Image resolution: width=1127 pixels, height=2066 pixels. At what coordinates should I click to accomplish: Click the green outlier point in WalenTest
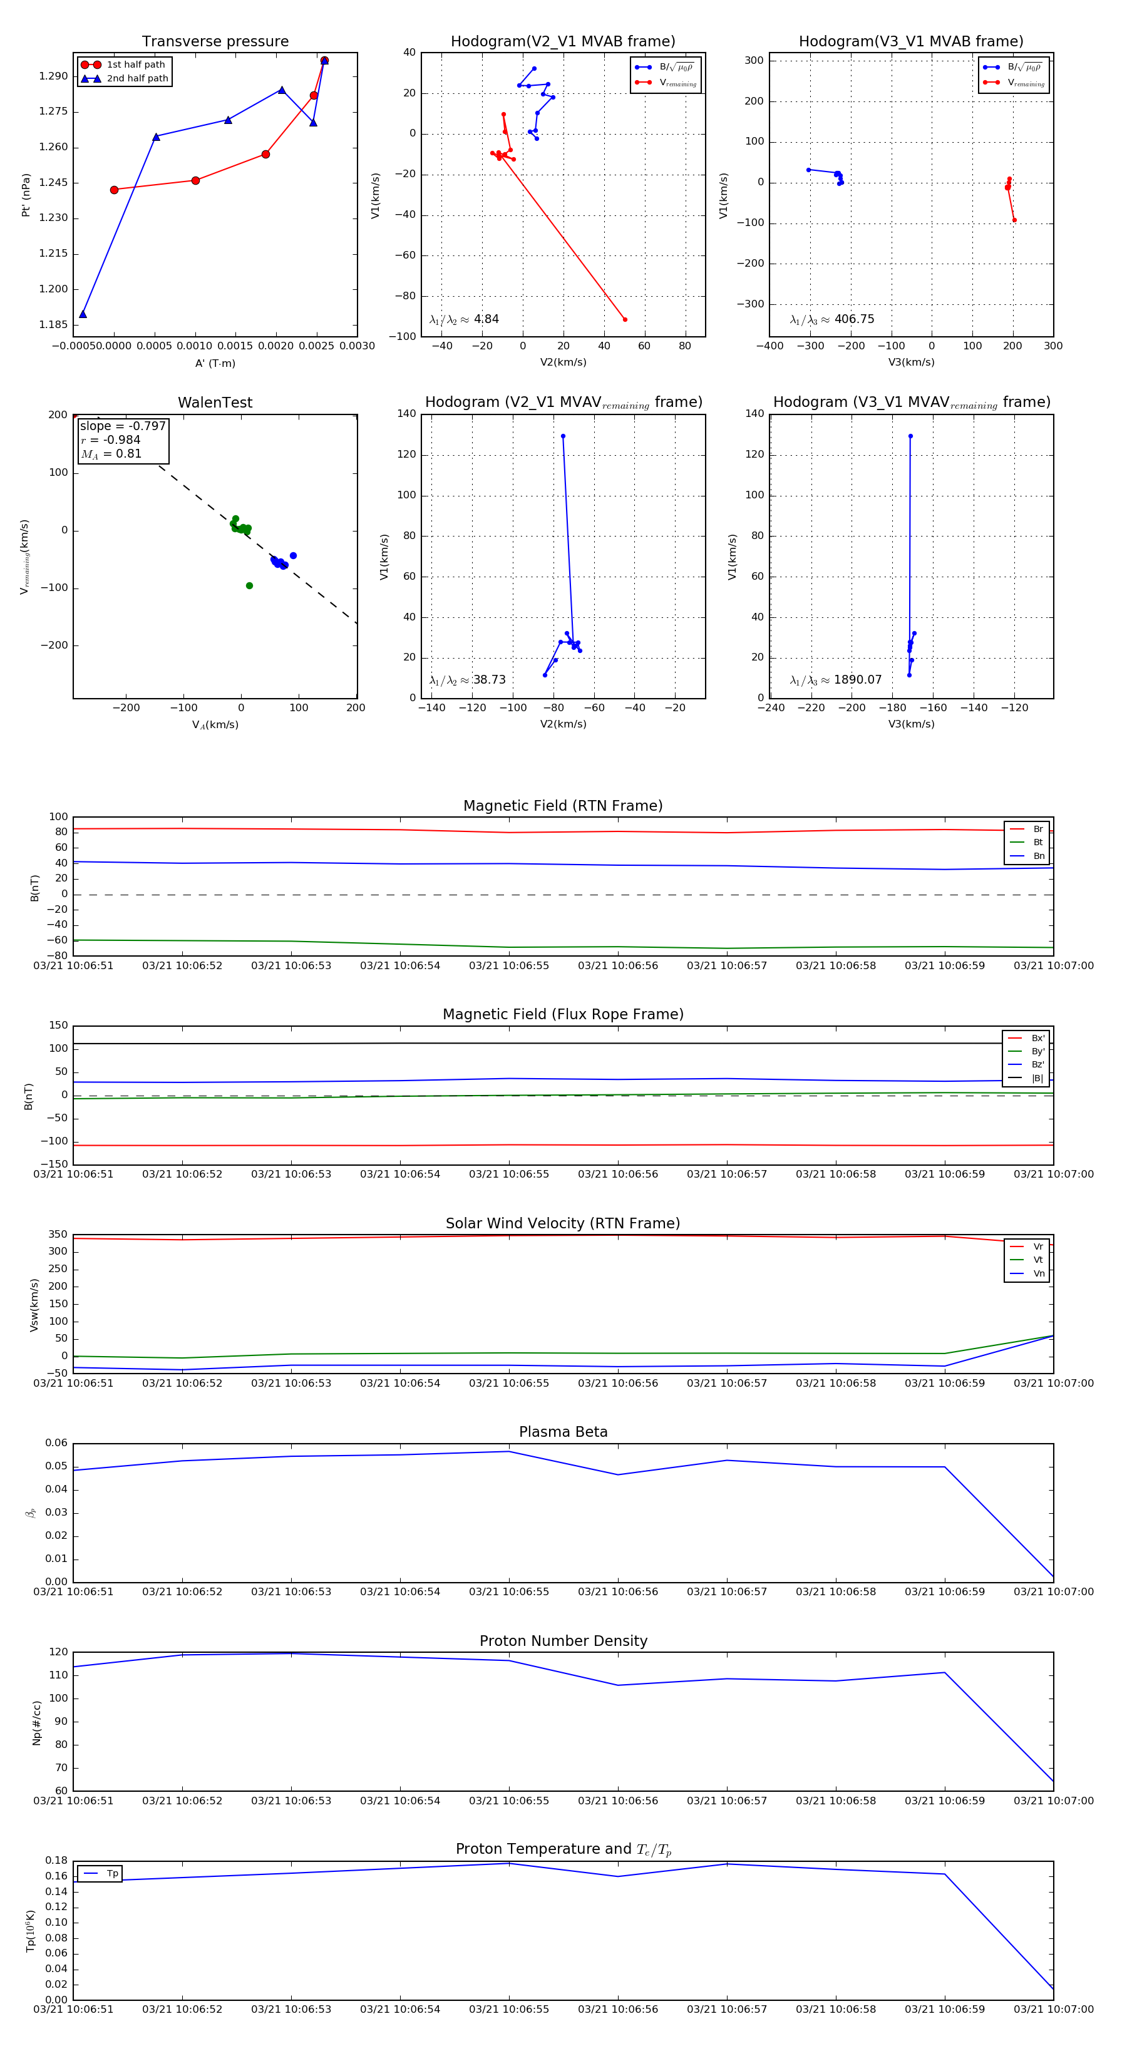(249, 585)
